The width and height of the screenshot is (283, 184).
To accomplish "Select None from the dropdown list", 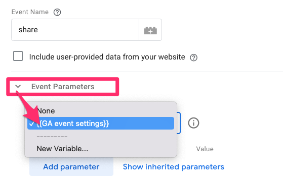I will tap(46, 111).
